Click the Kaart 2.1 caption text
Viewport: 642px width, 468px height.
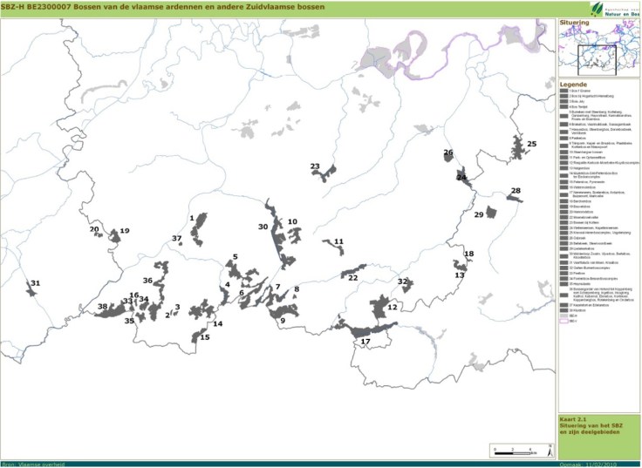point(590,425)
